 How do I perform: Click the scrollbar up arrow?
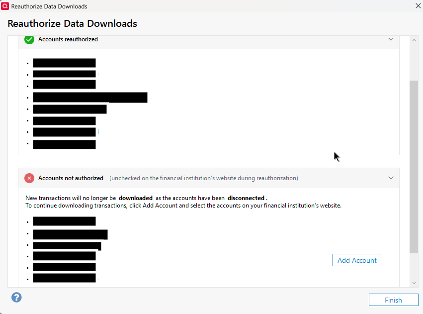click(414, 40)
